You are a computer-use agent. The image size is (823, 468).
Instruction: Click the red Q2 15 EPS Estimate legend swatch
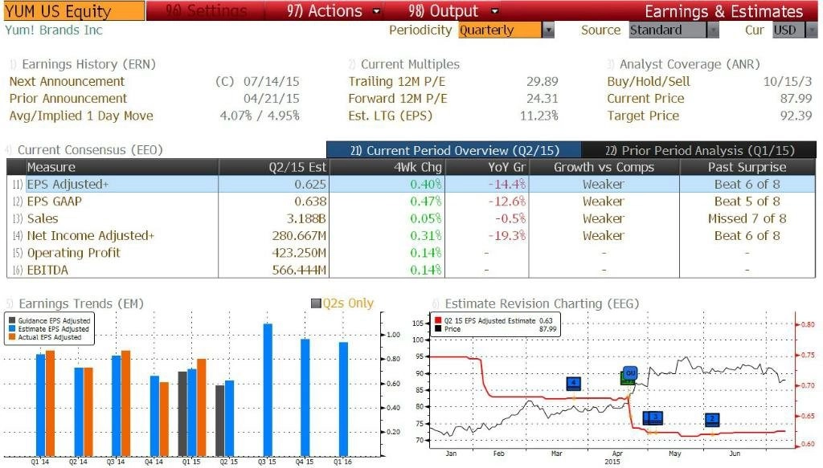438,320
